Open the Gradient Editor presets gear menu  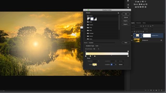pyautogui.click(x=118, y=13)
